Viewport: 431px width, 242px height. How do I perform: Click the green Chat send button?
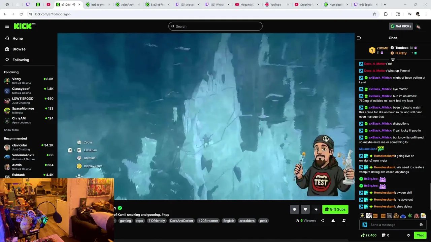[x=420, y=235]
